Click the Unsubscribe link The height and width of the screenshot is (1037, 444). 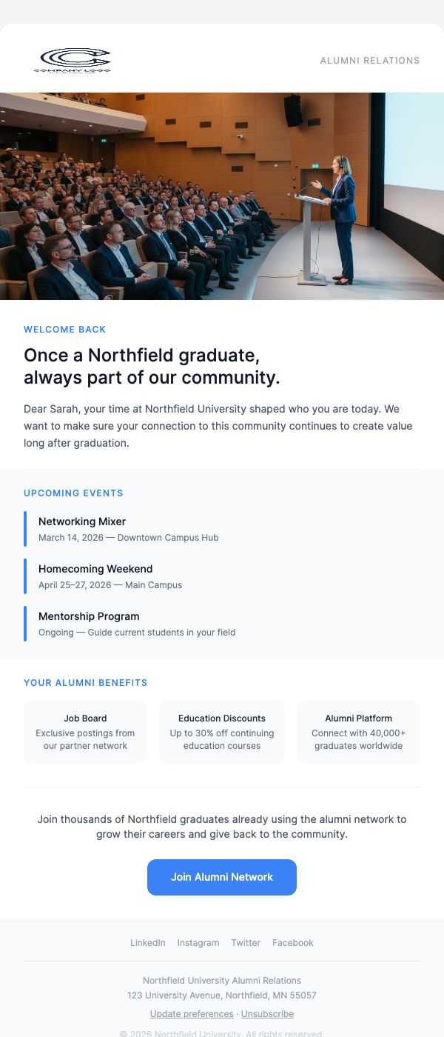[266, 1013]
